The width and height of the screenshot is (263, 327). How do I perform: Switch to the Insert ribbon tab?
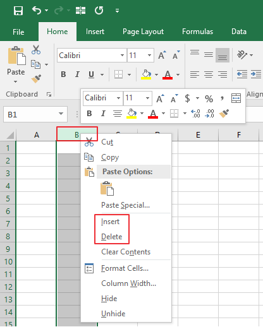tap(95, 32)
